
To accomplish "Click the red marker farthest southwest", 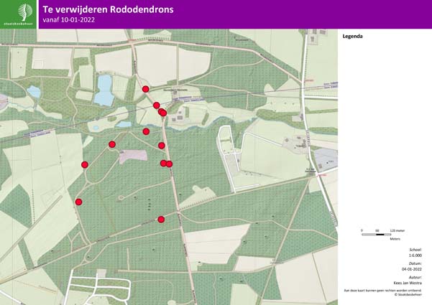I will 79,202.
